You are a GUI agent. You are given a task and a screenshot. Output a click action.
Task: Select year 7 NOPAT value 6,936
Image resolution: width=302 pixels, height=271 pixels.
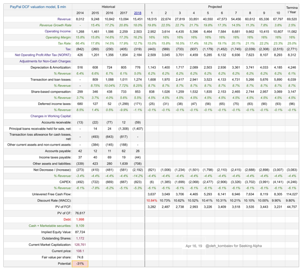click(236, 55)
